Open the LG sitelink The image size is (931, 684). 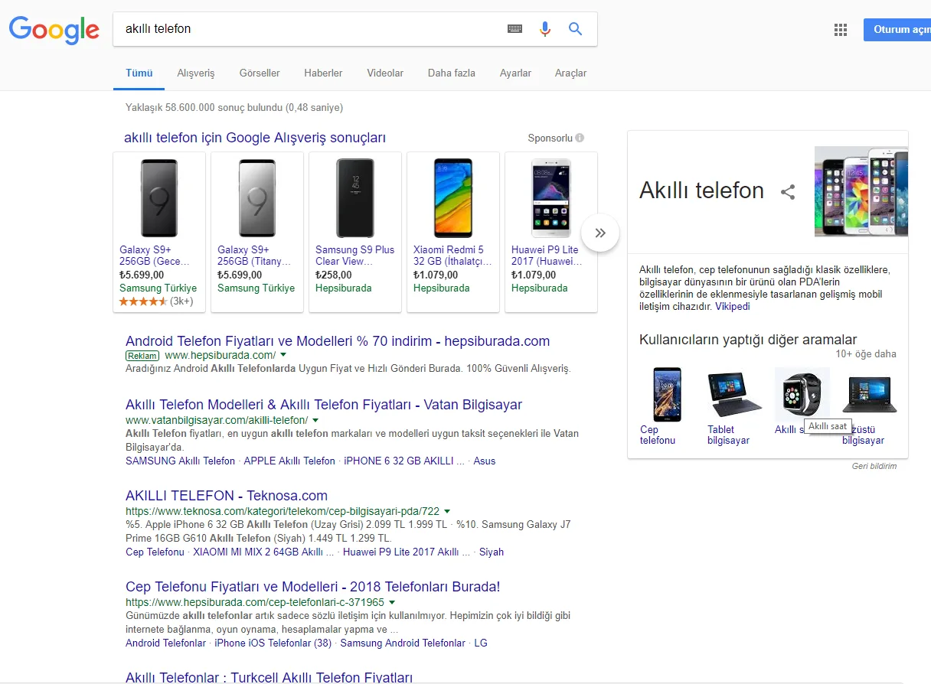coord(481,643)
